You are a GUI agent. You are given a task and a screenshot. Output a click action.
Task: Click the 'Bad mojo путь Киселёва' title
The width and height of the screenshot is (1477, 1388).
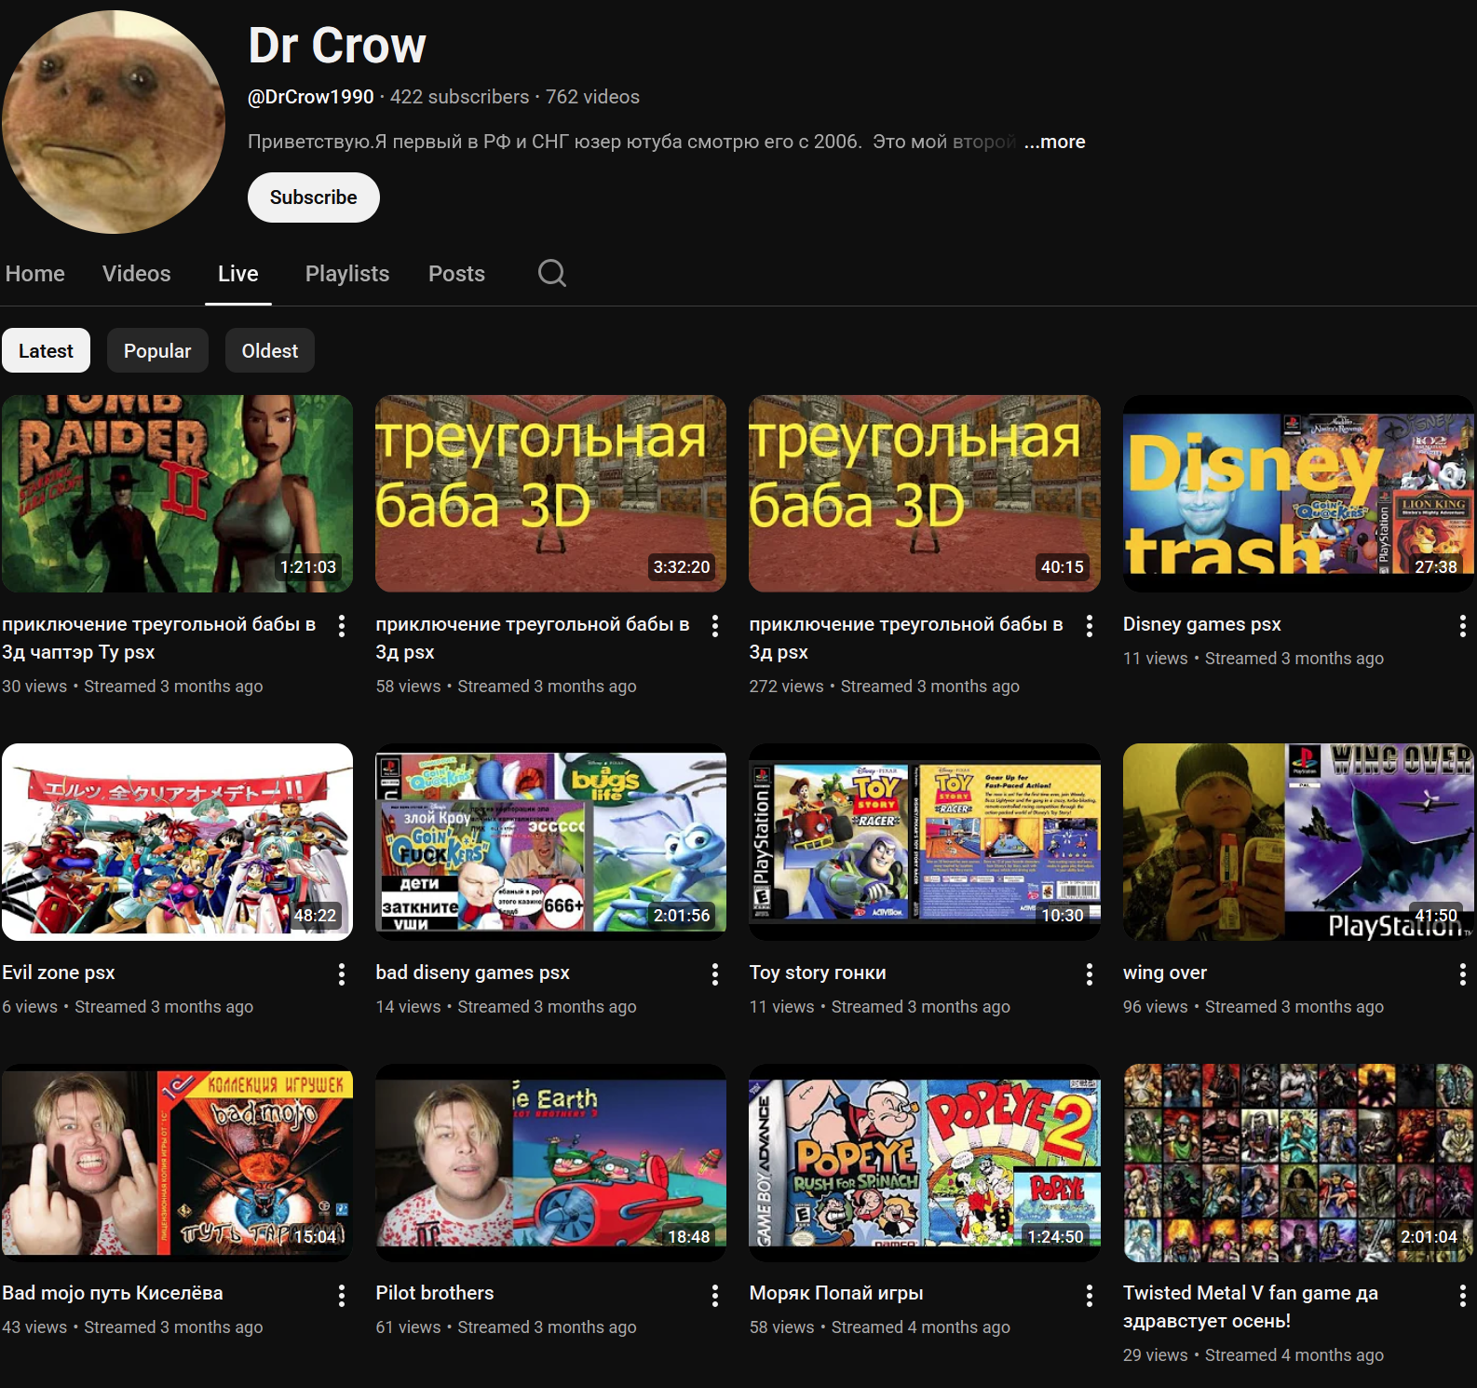pyautogui.click(x=113, y=1293)
